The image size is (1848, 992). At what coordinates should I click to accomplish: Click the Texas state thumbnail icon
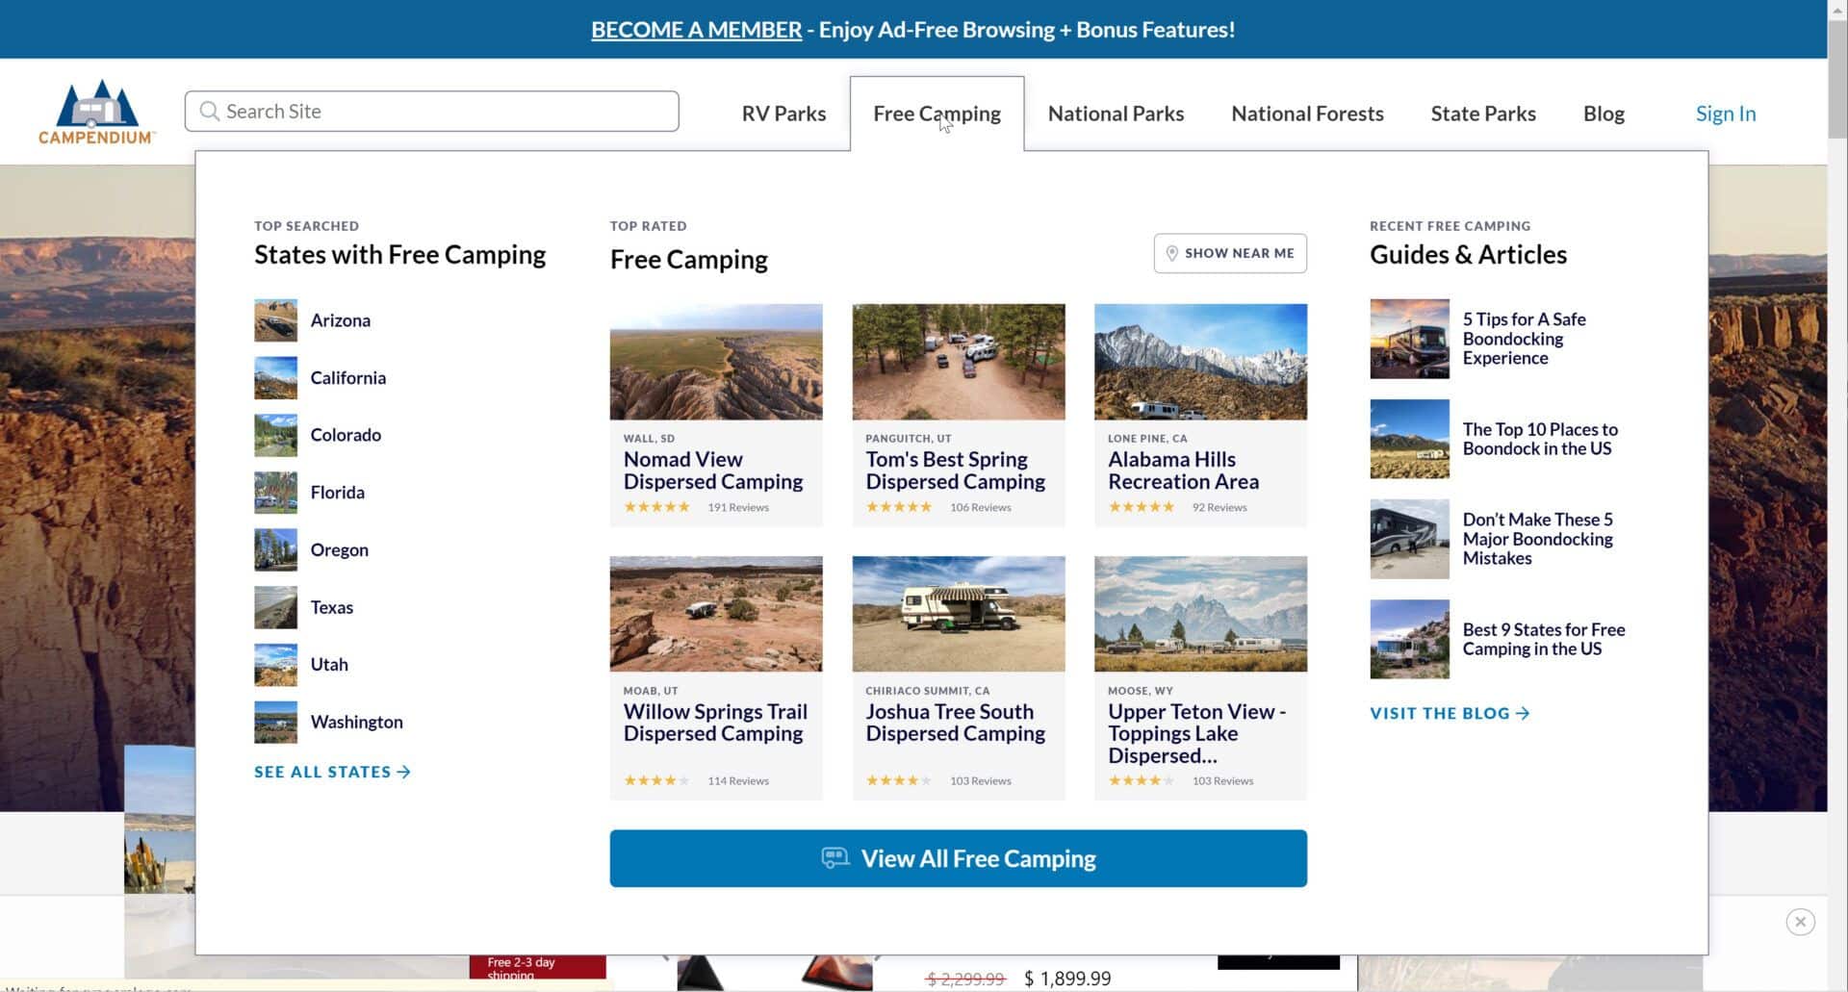tap(275, 607)
